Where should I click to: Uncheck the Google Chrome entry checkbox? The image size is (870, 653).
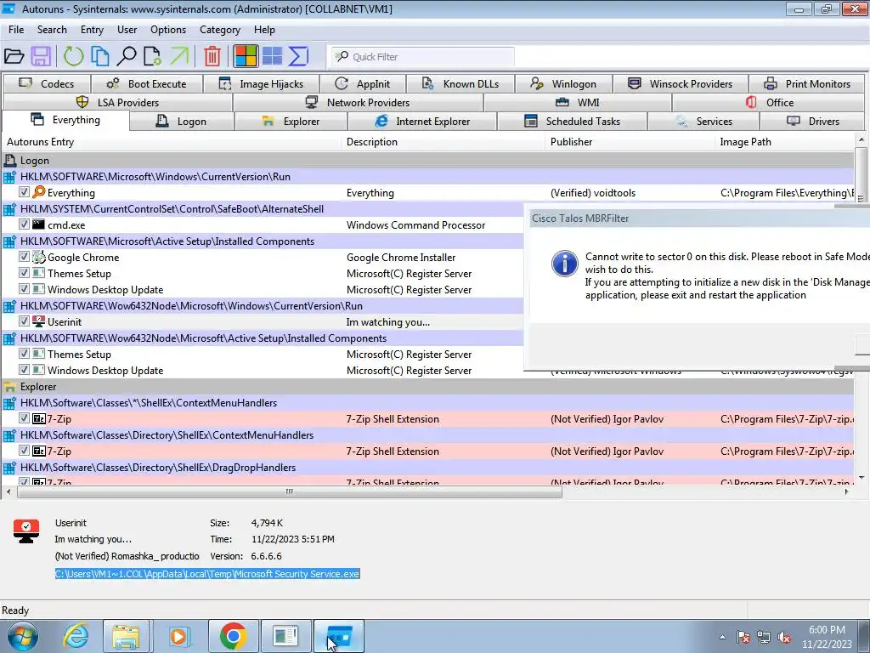point(24,257)
